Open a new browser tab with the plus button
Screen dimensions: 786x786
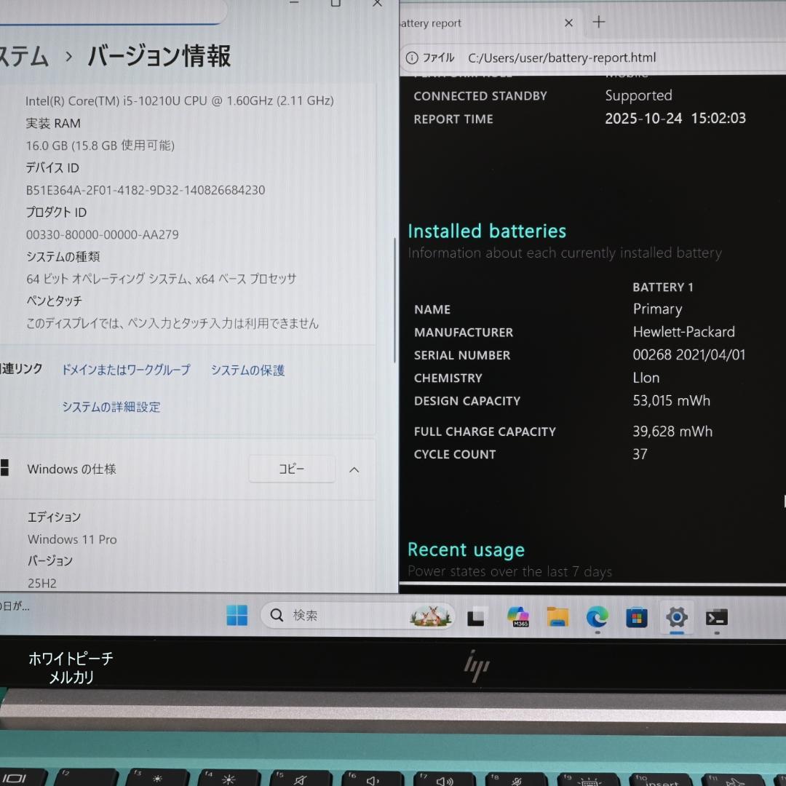coord(598,23)
